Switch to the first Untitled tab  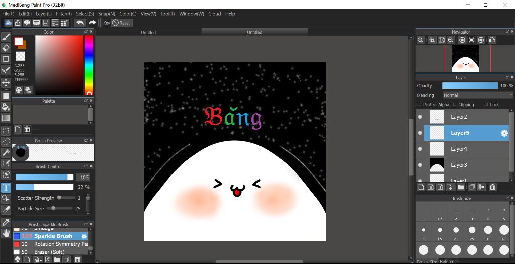[148, 32]
